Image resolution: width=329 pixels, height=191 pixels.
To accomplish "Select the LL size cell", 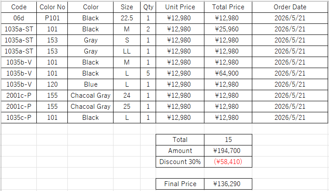I will pos(127,51).
